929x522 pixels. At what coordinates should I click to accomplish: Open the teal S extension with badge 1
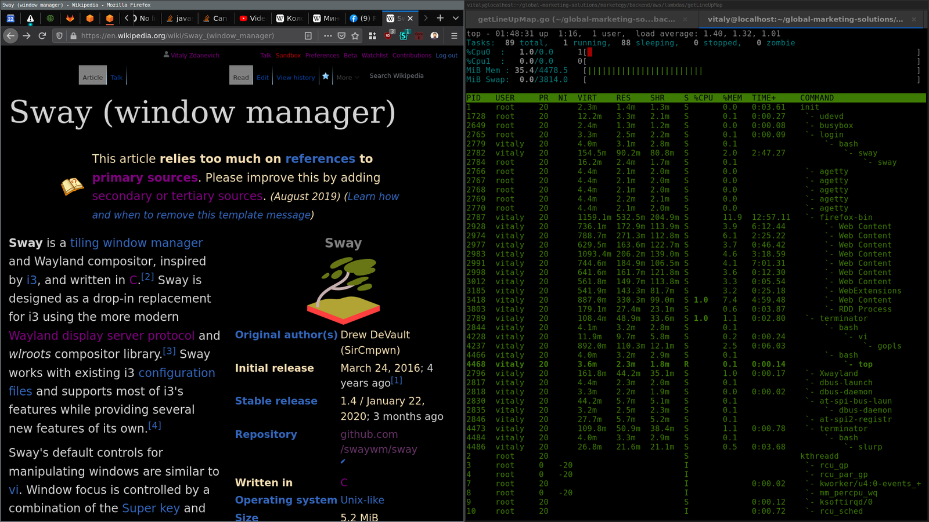(404, 36)
